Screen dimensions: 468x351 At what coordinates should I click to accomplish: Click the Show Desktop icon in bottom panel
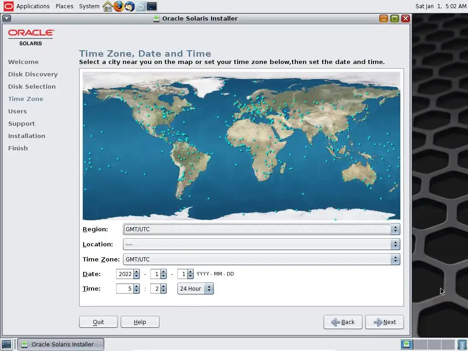pos(6,344)
